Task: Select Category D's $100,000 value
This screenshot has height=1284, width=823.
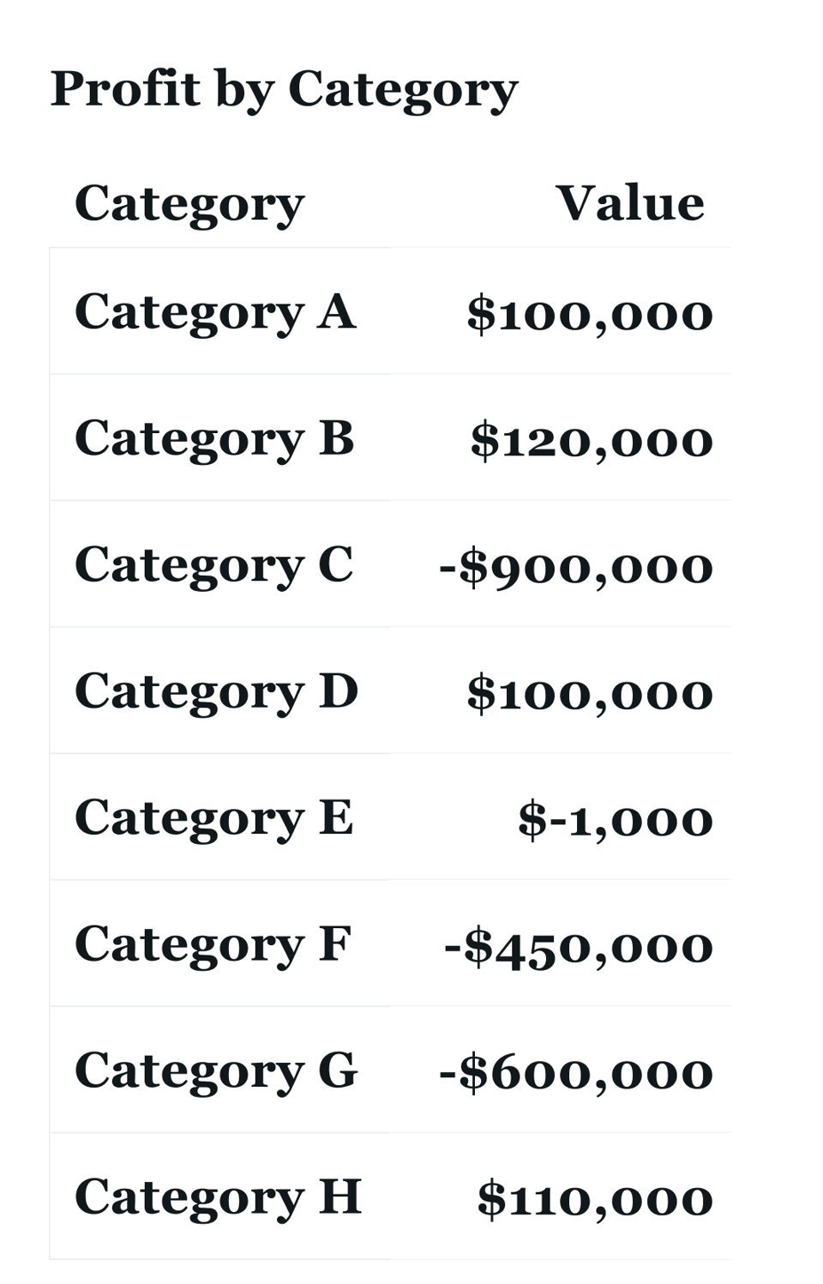Action: tap(590, 694)
